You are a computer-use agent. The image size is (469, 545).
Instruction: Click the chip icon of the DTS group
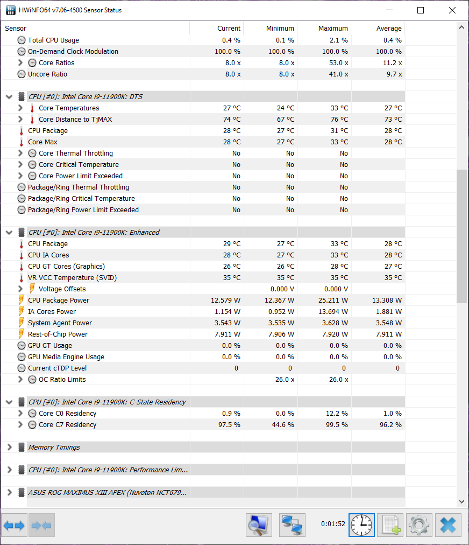click(x=22, y=96)
